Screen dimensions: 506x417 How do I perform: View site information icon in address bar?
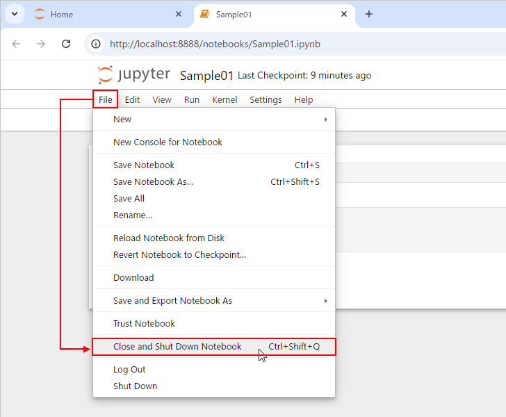click(x=96, y=44)
